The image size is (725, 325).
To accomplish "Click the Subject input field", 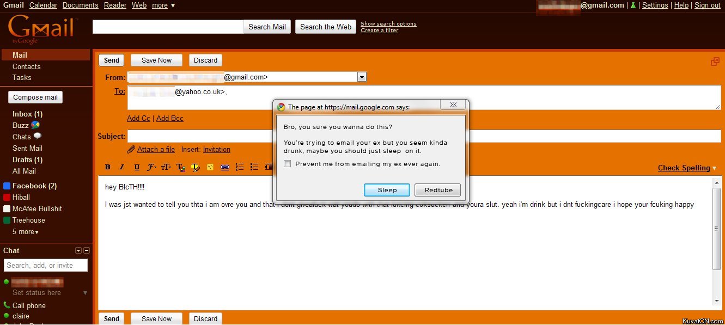I will (424, 136).
